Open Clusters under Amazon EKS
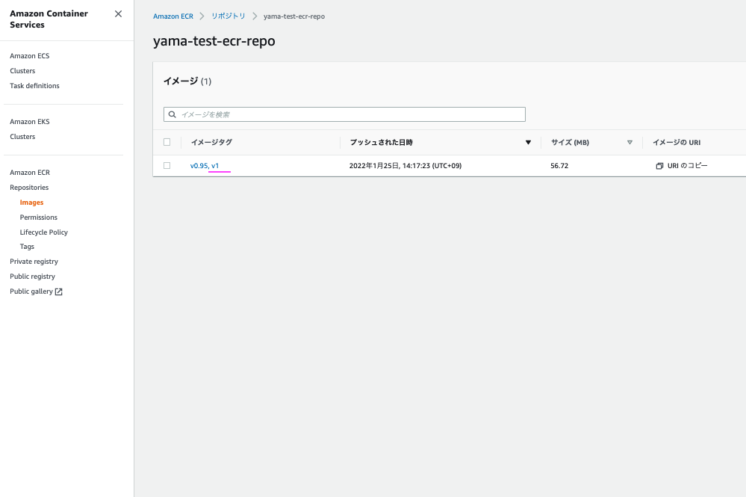The image size is (746, 497). (22, 136)
